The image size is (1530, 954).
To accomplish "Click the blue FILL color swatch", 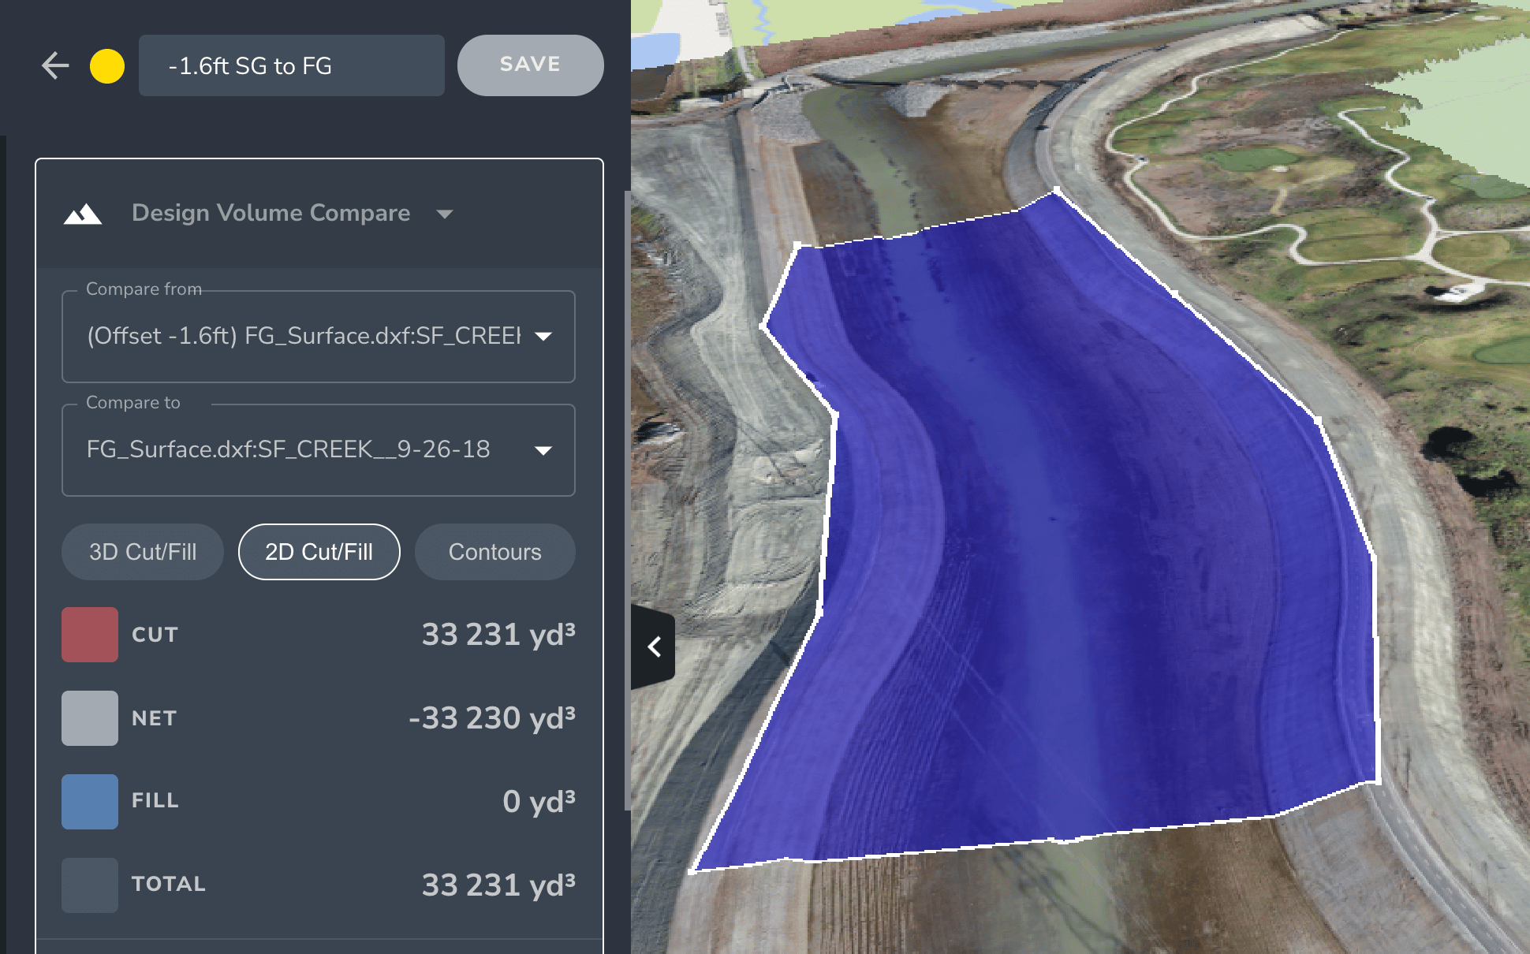I will [x=90, y=801].
